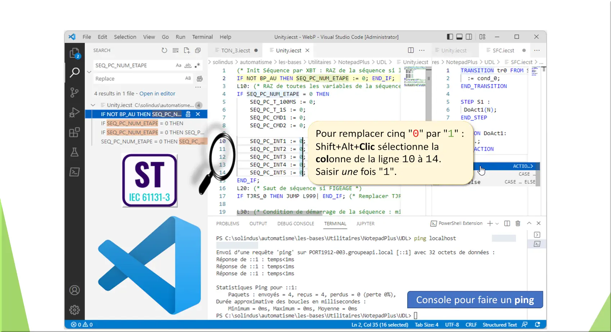Switch to the TON_3.iecst tab
Viewport: 611px width, 332px height.
[235, 51]
